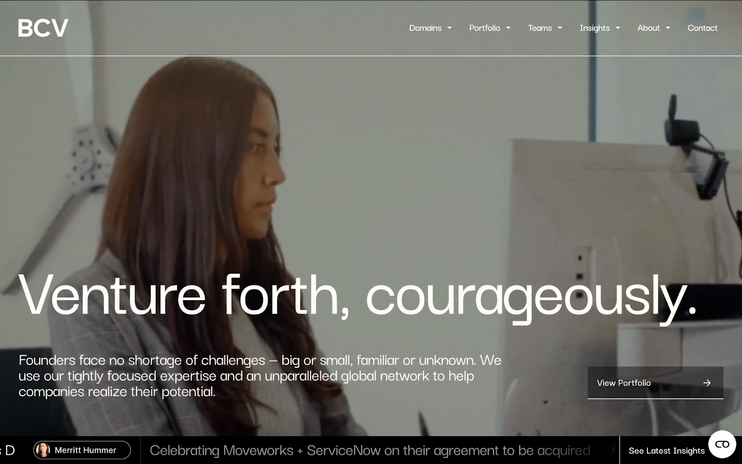Image resolution: width=742 pixels, height=464 pixels.
Task: Click the arrow icon on View Portfolio
Action: click(707, 383)
